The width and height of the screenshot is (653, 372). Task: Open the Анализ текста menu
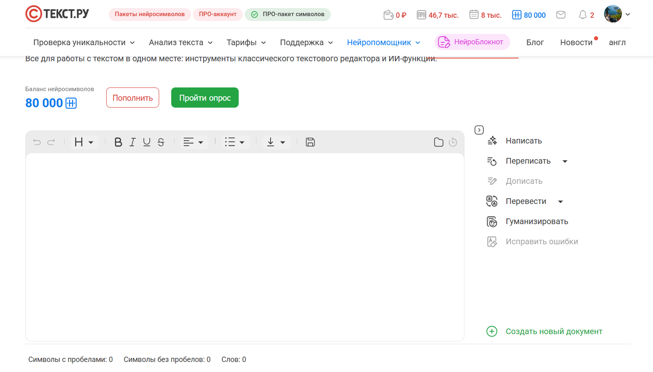click(181, 42)
